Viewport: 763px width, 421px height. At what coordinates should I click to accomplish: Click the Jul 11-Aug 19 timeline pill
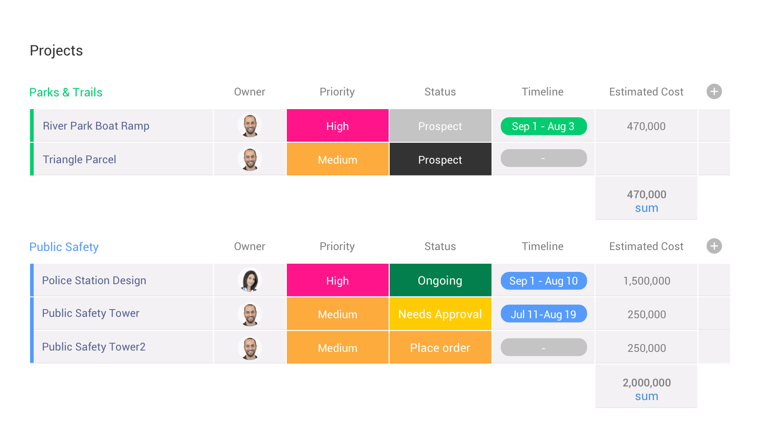[x=543, y=314]
